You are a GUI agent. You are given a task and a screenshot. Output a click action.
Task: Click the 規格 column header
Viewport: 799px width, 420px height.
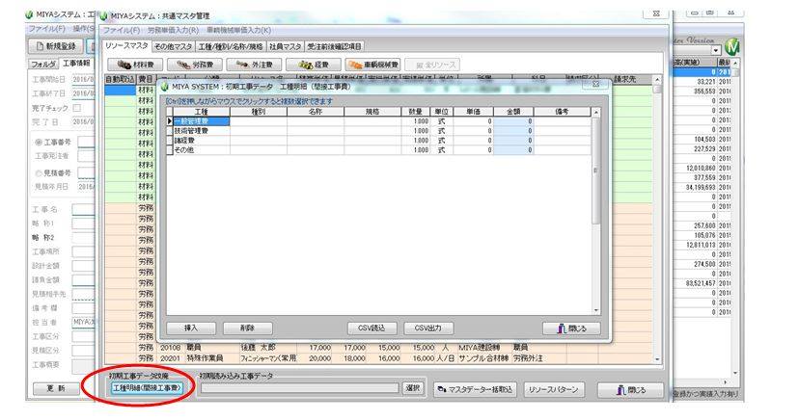[x=372, y=112]
